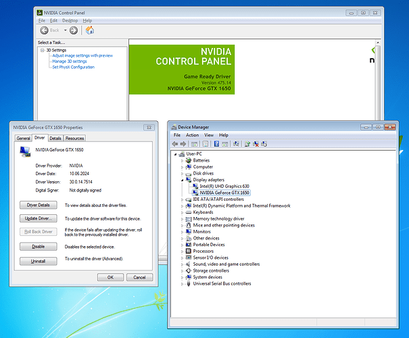Click the Help icon in Device Manager toolbar
Screen dimensions: 409x338
[216, 144]
